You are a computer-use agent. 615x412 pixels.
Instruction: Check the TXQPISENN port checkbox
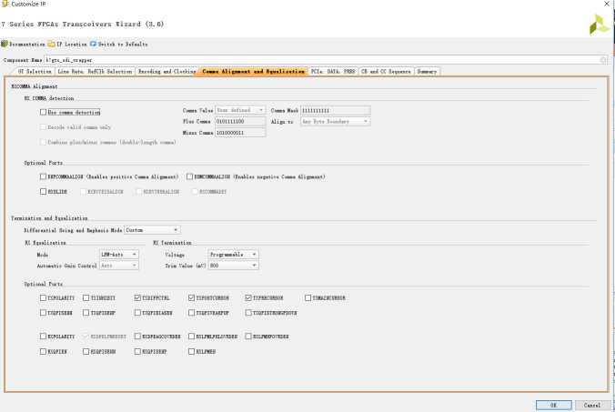point(43,313)
